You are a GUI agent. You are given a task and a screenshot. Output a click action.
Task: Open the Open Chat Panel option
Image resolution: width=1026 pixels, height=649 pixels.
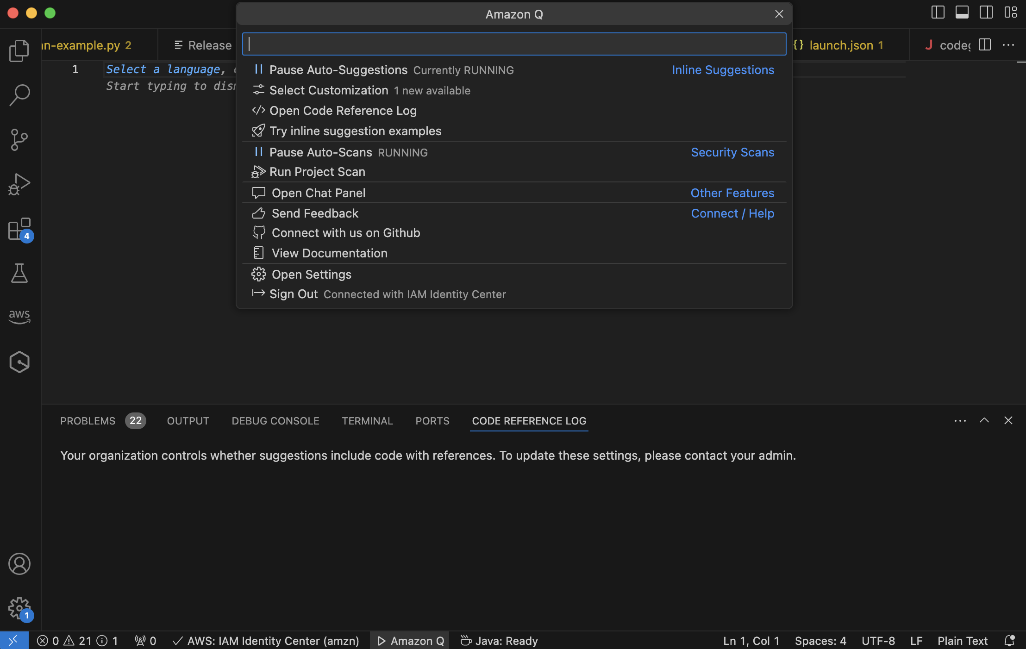pyautogui.click(x=318, y=193)
